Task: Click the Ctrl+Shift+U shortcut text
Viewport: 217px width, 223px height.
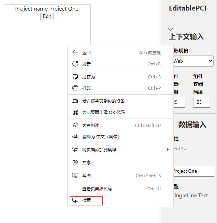Action: click(148, 126)
